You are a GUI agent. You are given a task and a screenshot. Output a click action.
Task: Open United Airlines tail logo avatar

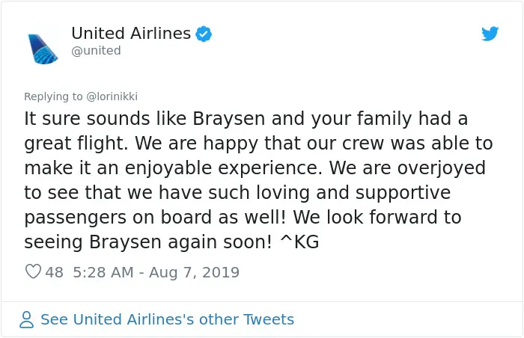coord(43,49)
